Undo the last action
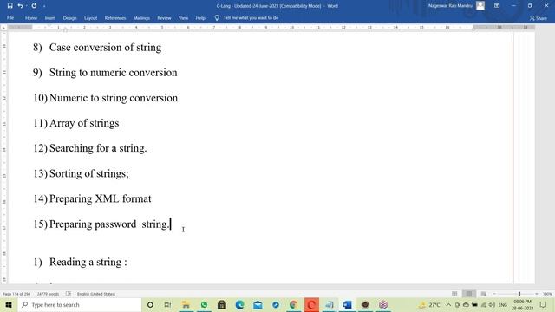The width and height of the screenshot is (555, 312). pos(20,6)
